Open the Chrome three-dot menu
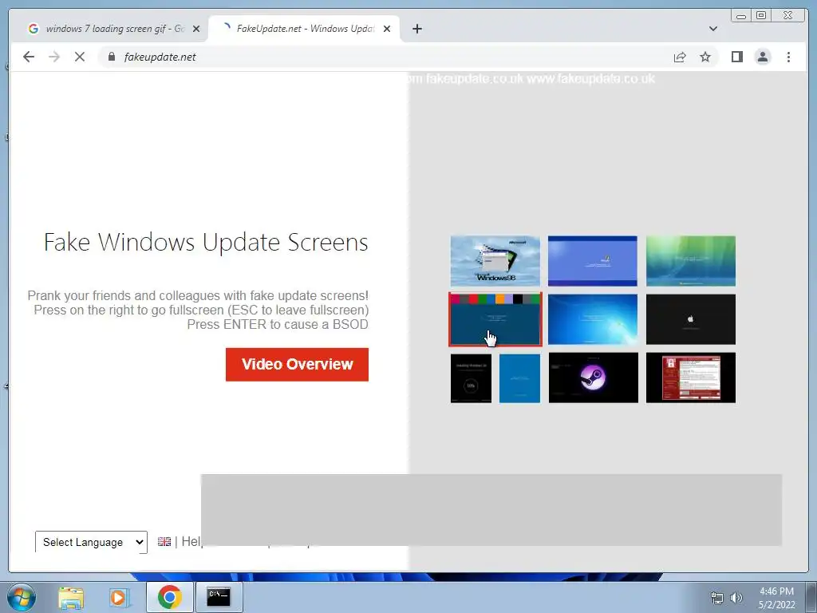The width and height of the screenshot is (817, 613). coord(788,57)
